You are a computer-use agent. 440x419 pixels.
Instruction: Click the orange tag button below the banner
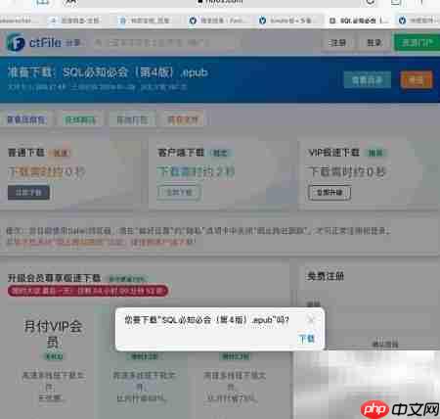[x=182, y=119]
